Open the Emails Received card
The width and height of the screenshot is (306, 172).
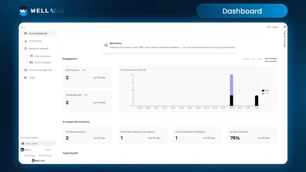pyautogui.click(x=87, y=101)
